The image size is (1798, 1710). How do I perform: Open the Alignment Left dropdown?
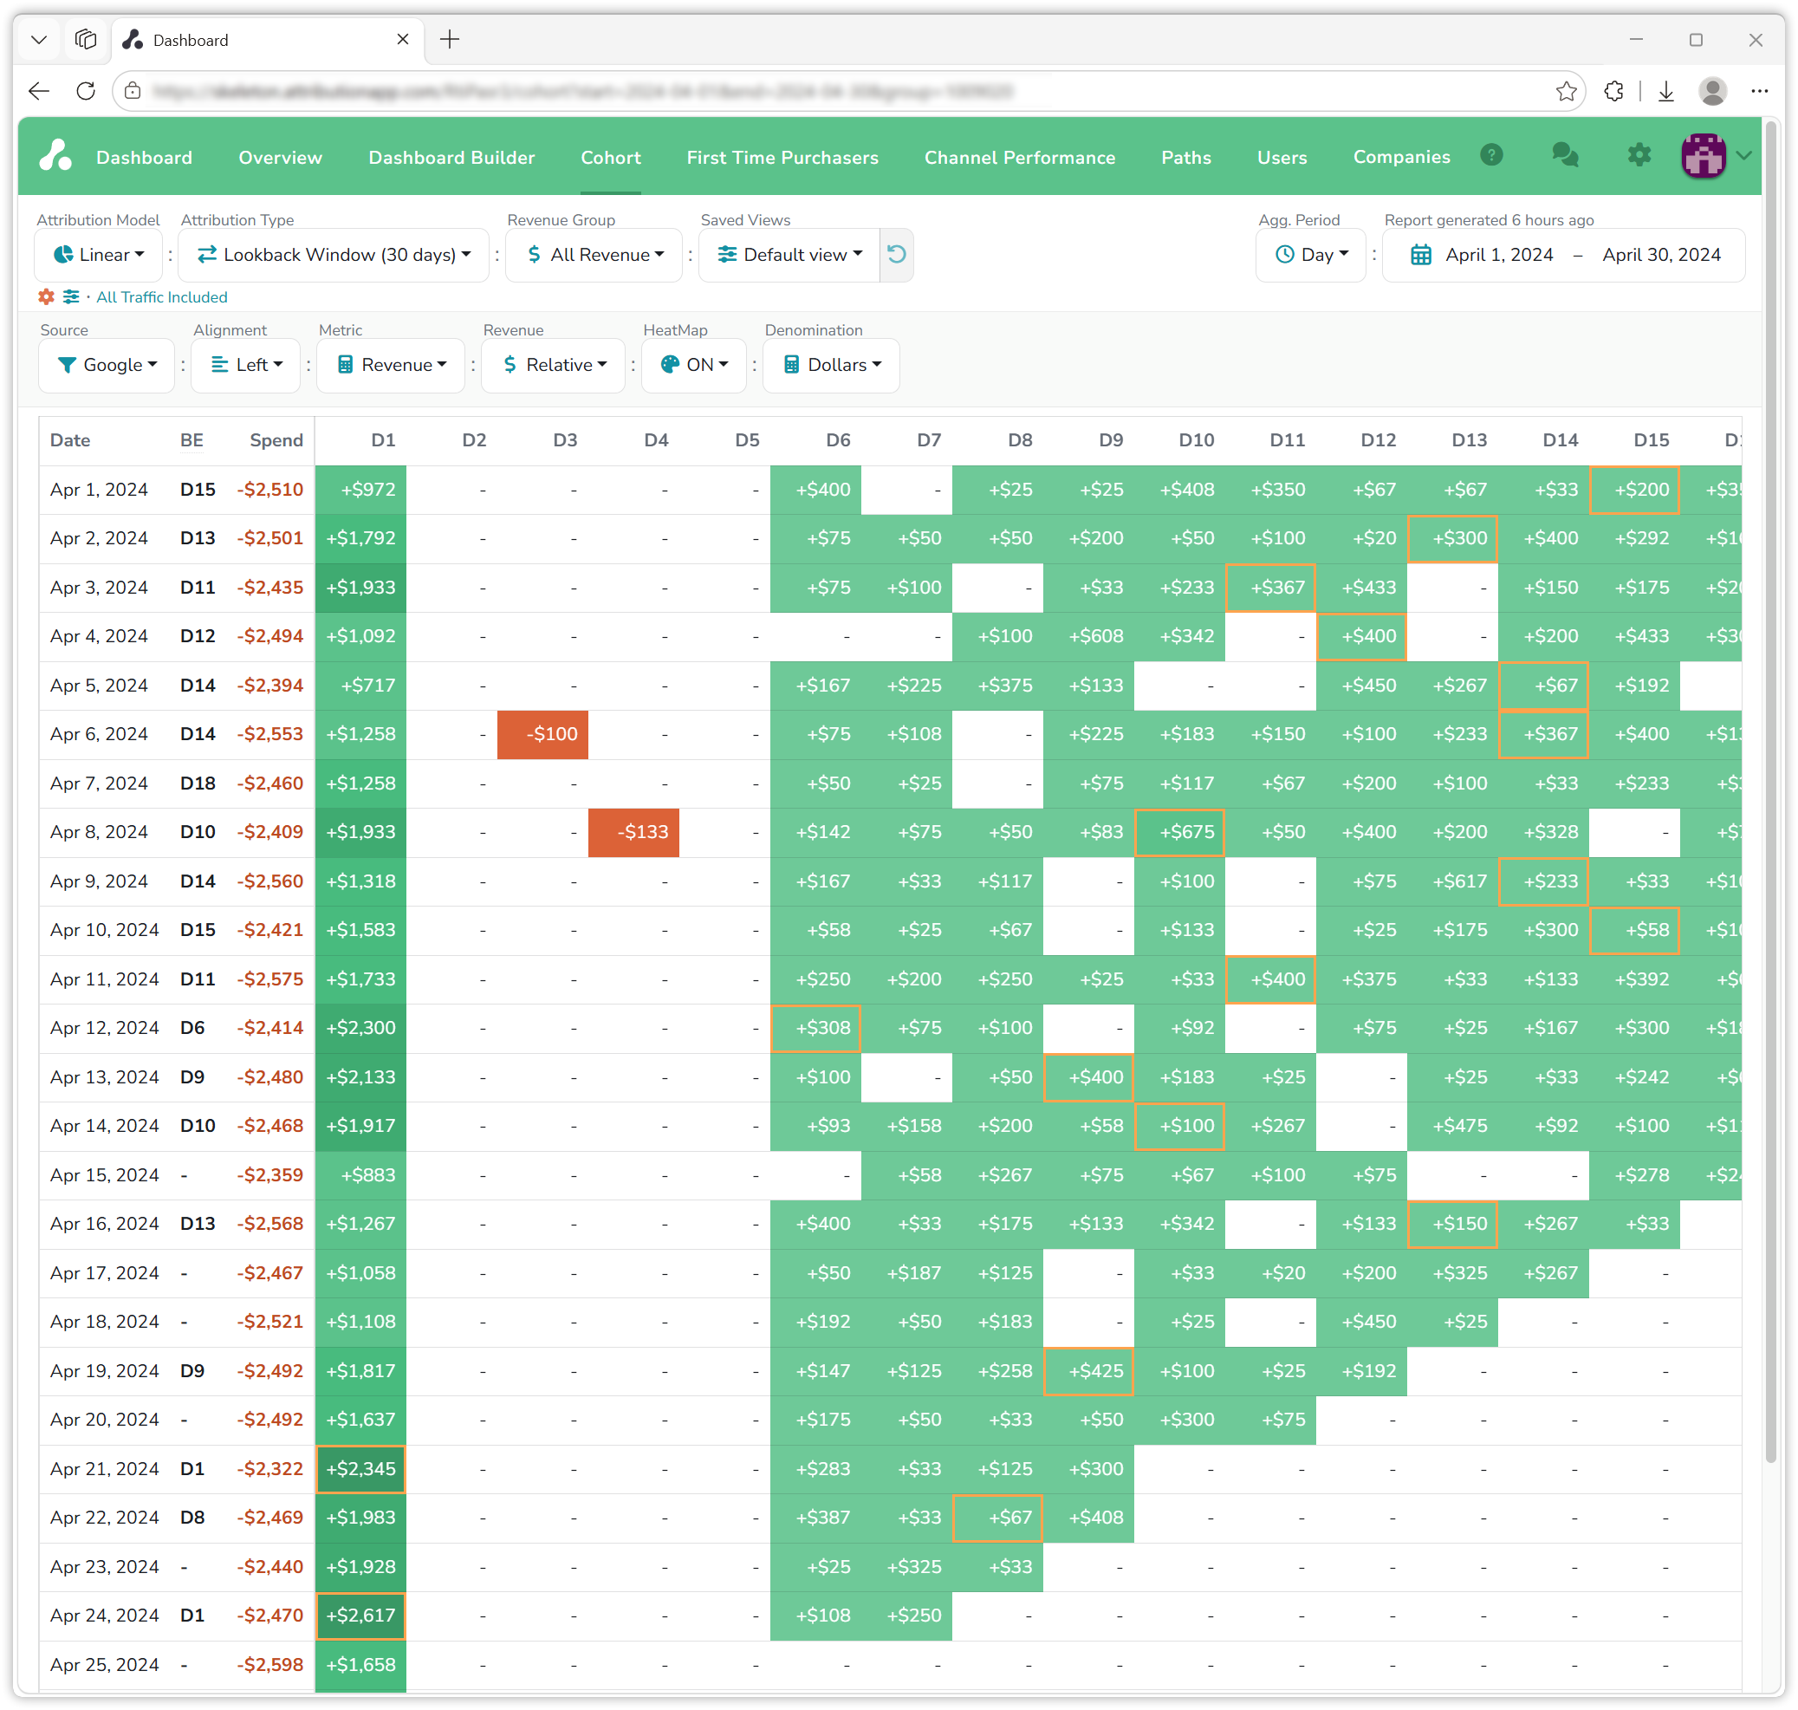(246, 365)
